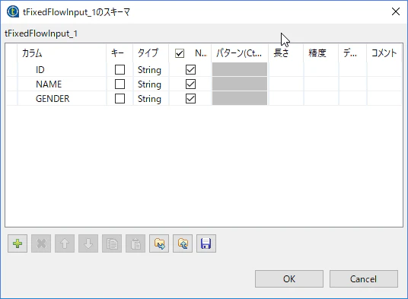Export schema to XML folder icon
Screen dimensions: 408x299
coord(183,243)
